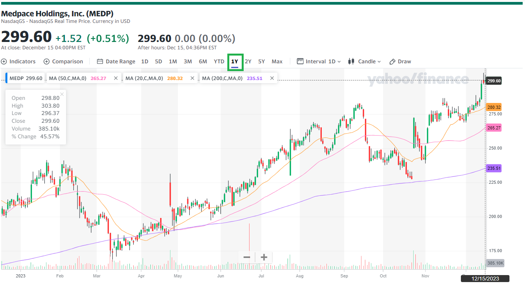Choose the 6M time range
The image size is (525, 291).
coord(203,61)
